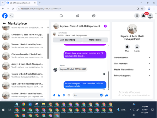Click the blue let me have your contact message
This screenshot has height=118, width=157.
click(x=85, y=85)
